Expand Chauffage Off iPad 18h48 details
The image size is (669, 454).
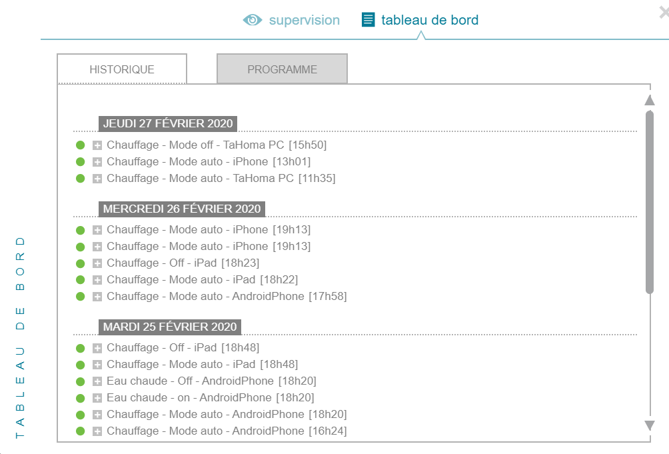[97, 348]
